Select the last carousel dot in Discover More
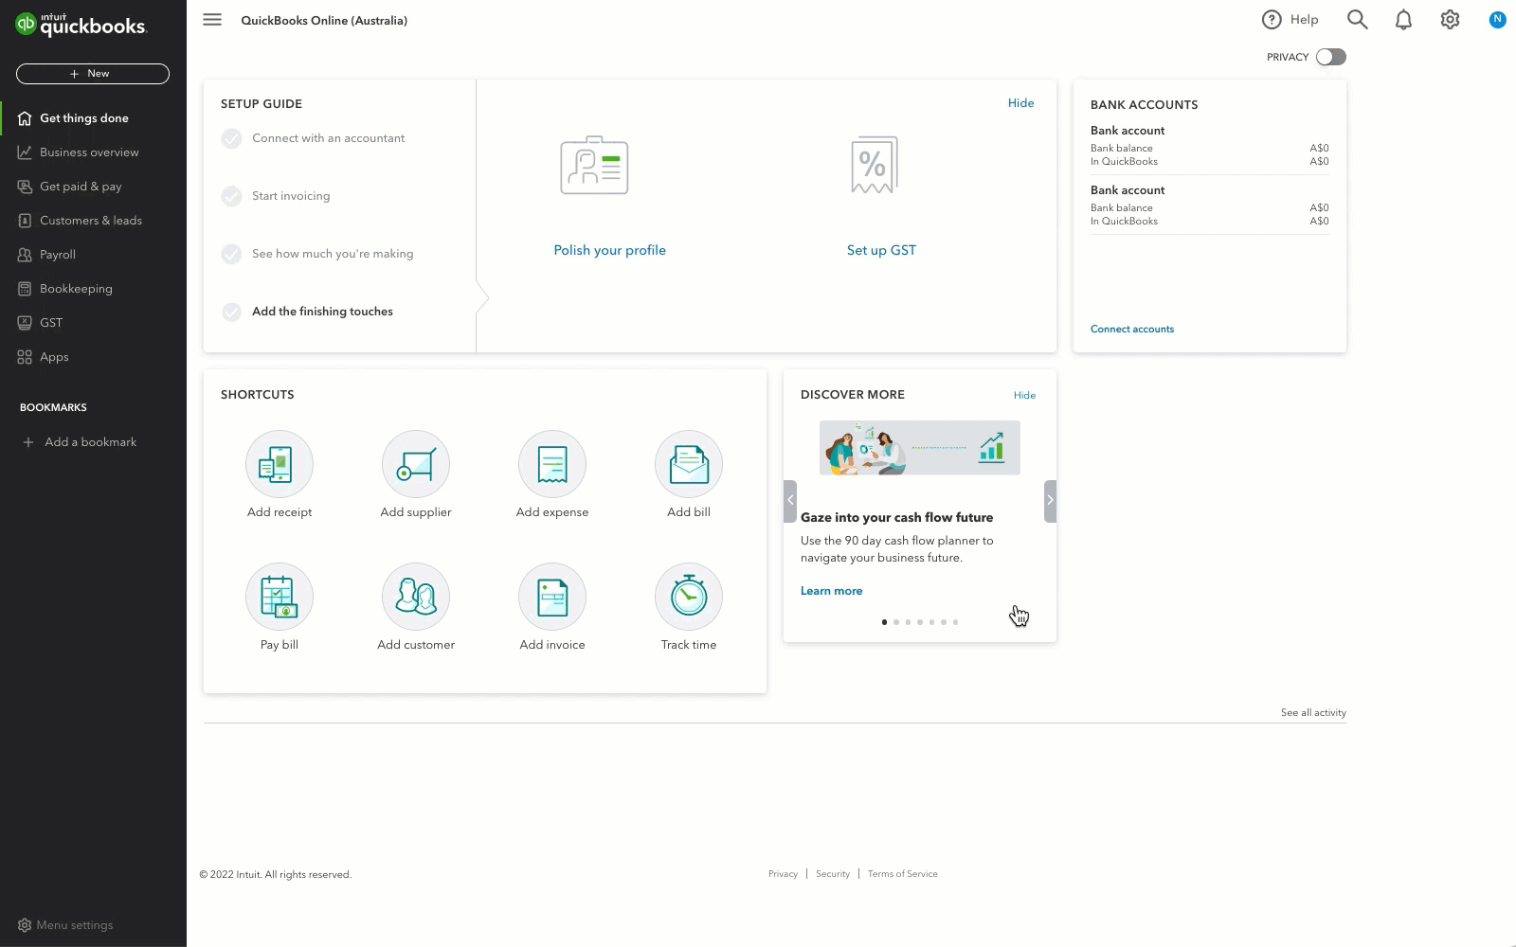1516x947 pixels. coord(955,622)
